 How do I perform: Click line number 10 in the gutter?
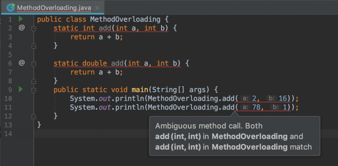coord(8,99)
